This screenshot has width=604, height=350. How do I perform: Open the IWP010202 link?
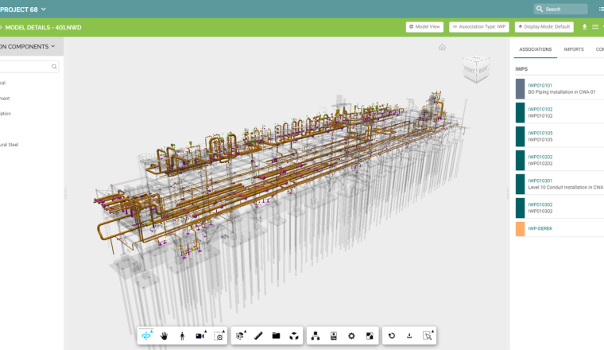[540, 157]
